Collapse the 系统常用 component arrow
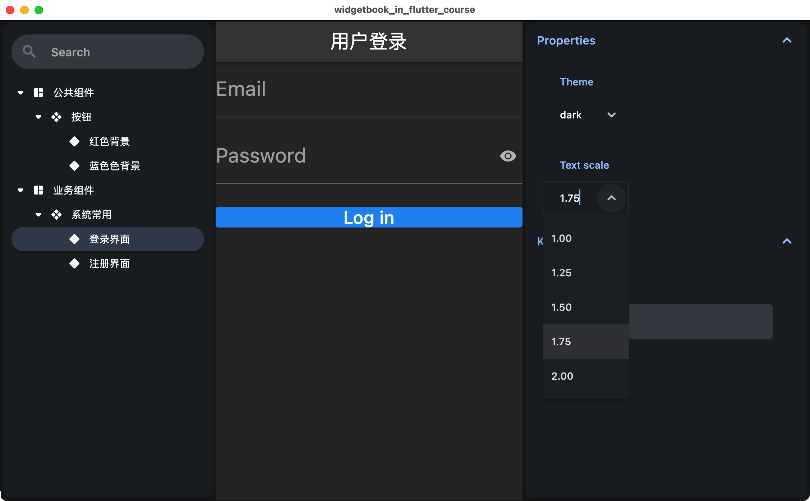This screenshot has width=810, height=501. [38, 215]
